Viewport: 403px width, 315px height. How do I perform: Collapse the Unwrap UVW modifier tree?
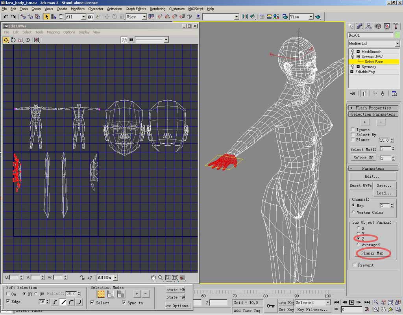[x=358, y=57]
